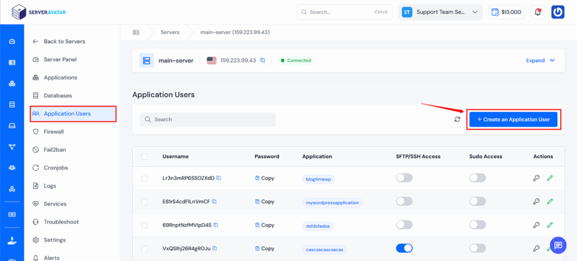Click the $13.000 balance button
The height and width of the screenshot is (261, 577).
(x=507, y=12)
